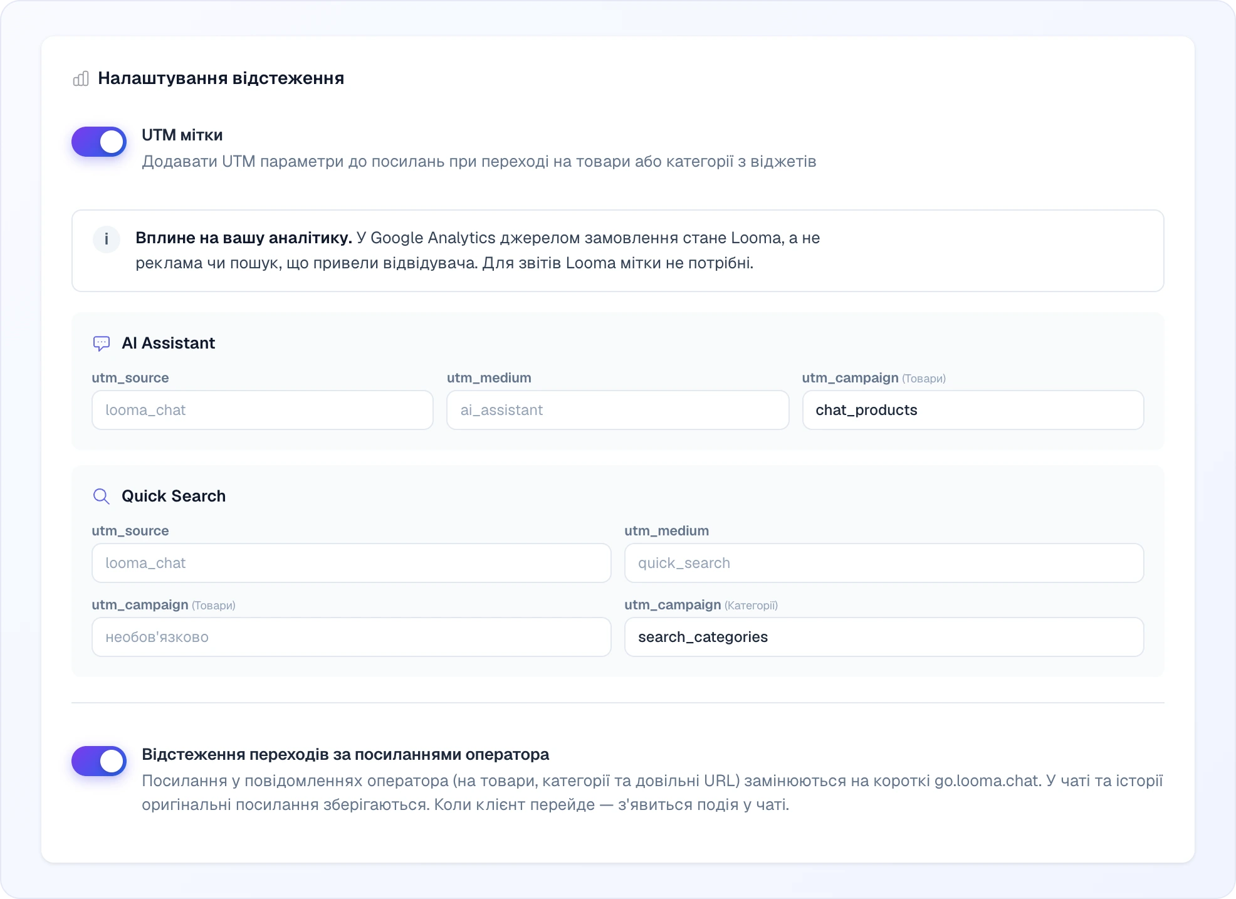The image size is (1236, 899).
Task: Click the UTM description starting 'Додавати UTM параметри'
Action: click(479, 161)
